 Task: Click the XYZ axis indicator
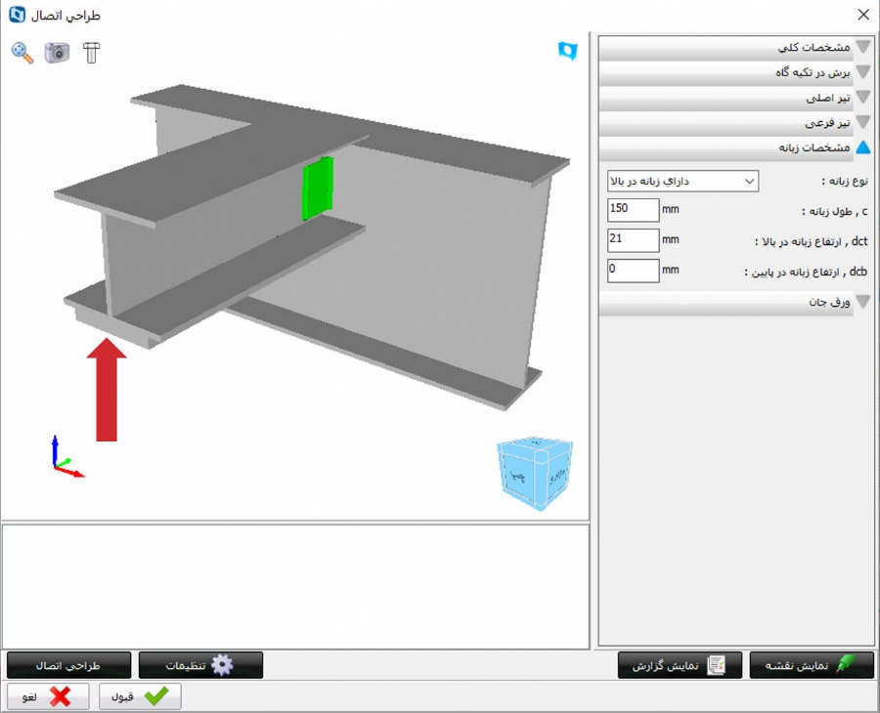click(64, 459)
